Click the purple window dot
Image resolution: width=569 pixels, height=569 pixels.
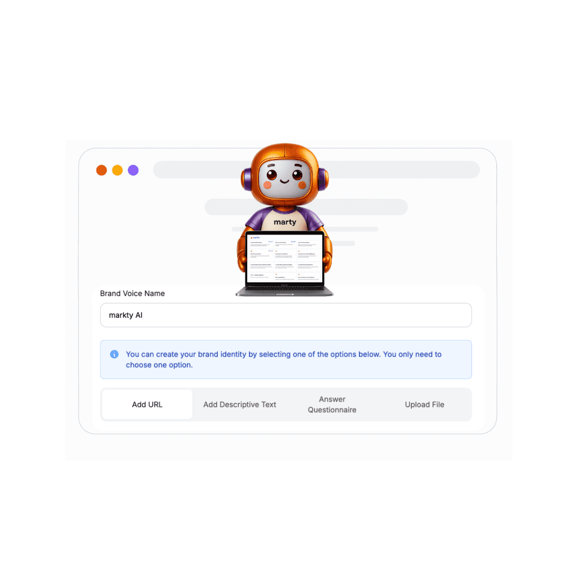(x=133, y=170)
